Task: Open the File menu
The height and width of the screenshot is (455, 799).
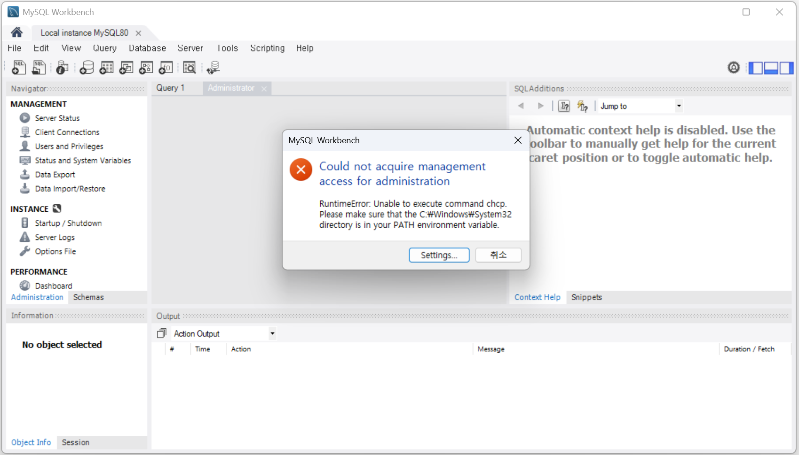Action: click(15, 48)
